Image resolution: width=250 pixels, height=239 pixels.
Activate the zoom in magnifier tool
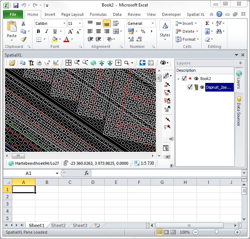(x=76, y=63)
